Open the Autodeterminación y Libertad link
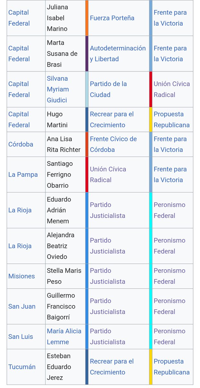This screenshot has height=388, width=200. pos(118,54)
